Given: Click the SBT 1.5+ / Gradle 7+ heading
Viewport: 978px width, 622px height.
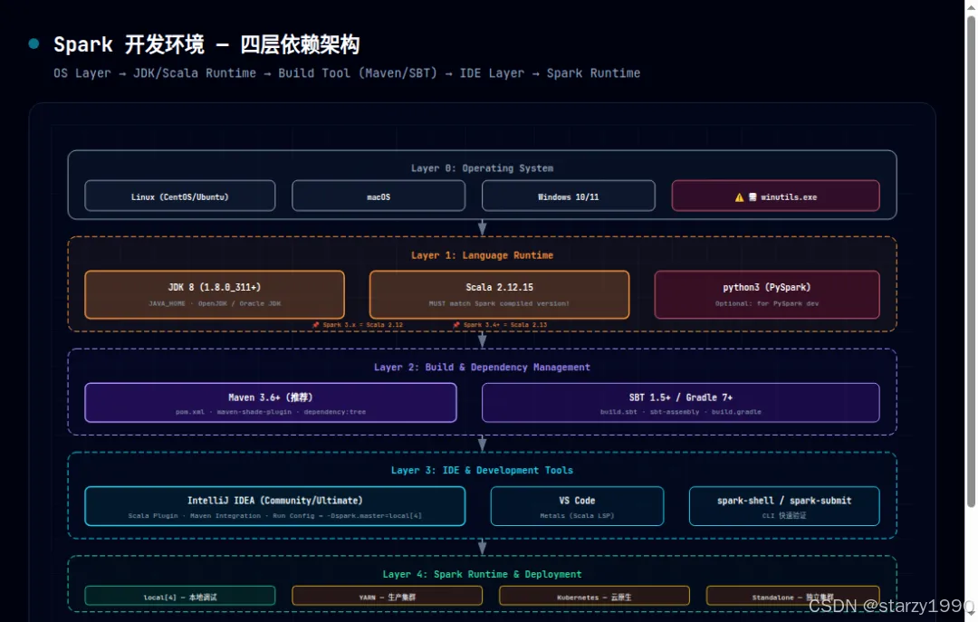Looking at the screenshot, I should [x=680, y=397].
